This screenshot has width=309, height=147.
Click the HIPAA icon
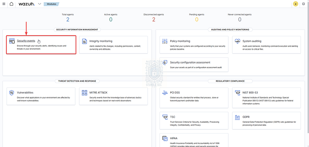165,139
